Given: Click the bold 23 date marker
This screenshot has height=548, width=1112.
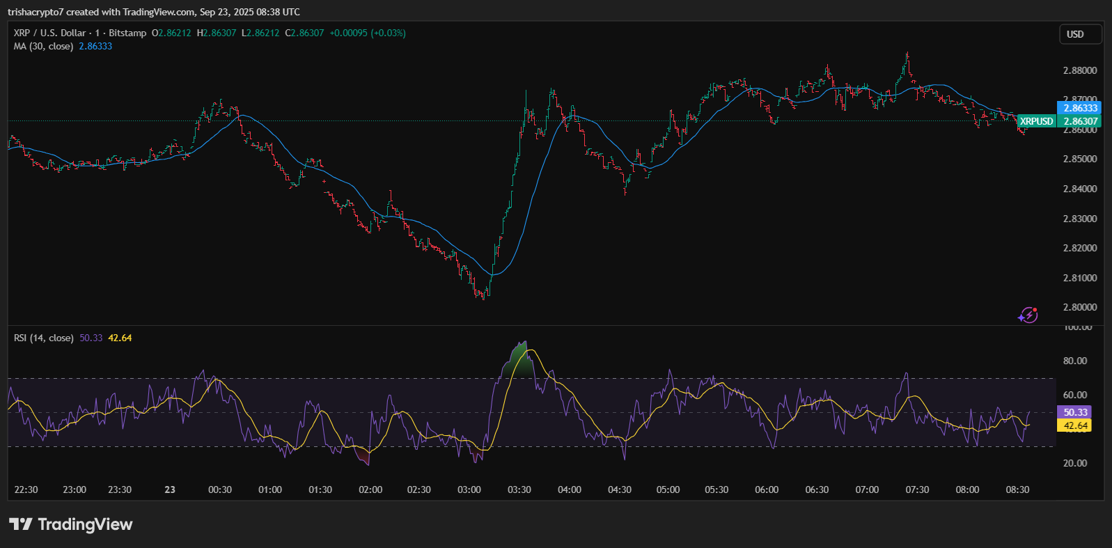Looking at the screenshot, I should (x=170, y=490).
